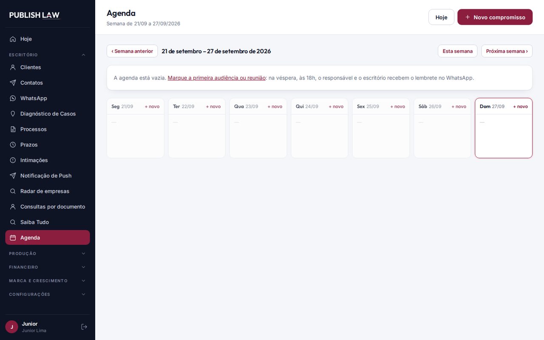Advance to Próxima semana
Screen dimensions: 544x340
507,51
